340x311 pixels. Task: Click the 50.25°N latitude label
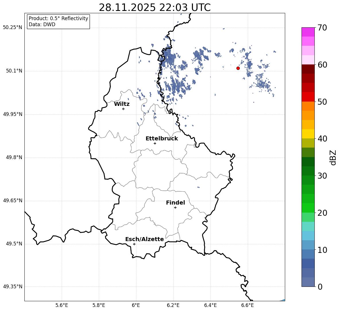point(13,28)
